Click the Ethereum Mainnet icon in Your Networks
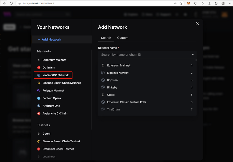Viewport: 233px width, 162px height. [39, 60]
